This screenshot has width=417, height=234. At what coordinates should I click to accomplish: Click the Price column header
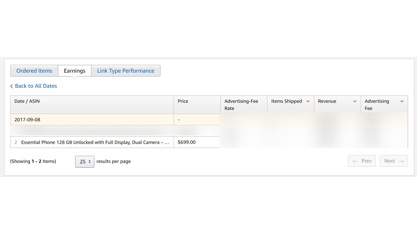(x=183, y=101)
